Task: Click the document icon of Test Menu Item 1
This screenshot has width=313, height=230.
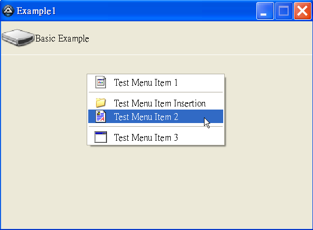Action: pyautogui.click(x=101, y=82)
